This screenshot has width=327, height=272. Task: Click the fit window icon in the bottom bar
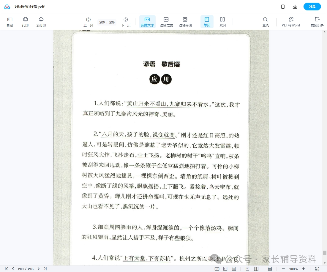(234, 269)
